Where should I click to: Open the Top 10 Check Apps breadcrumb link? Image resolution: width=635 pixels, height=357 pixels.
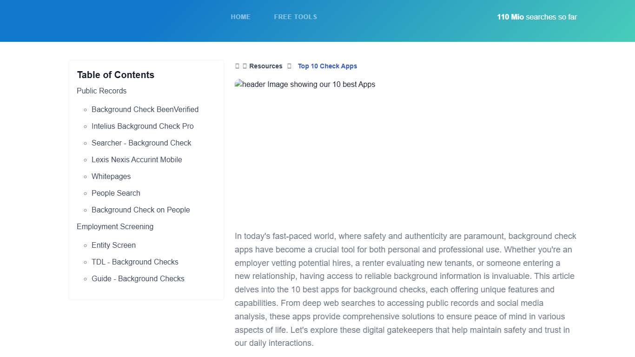point(327,66)
